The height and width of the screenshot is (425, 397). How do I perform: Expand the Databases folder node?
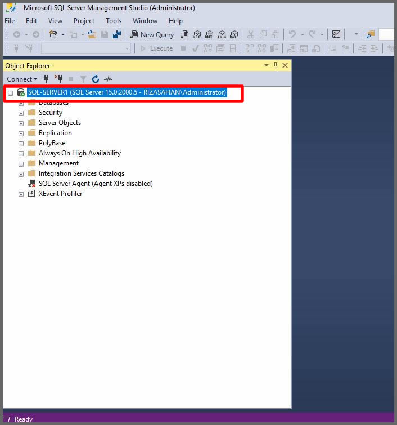click(21, 103)
